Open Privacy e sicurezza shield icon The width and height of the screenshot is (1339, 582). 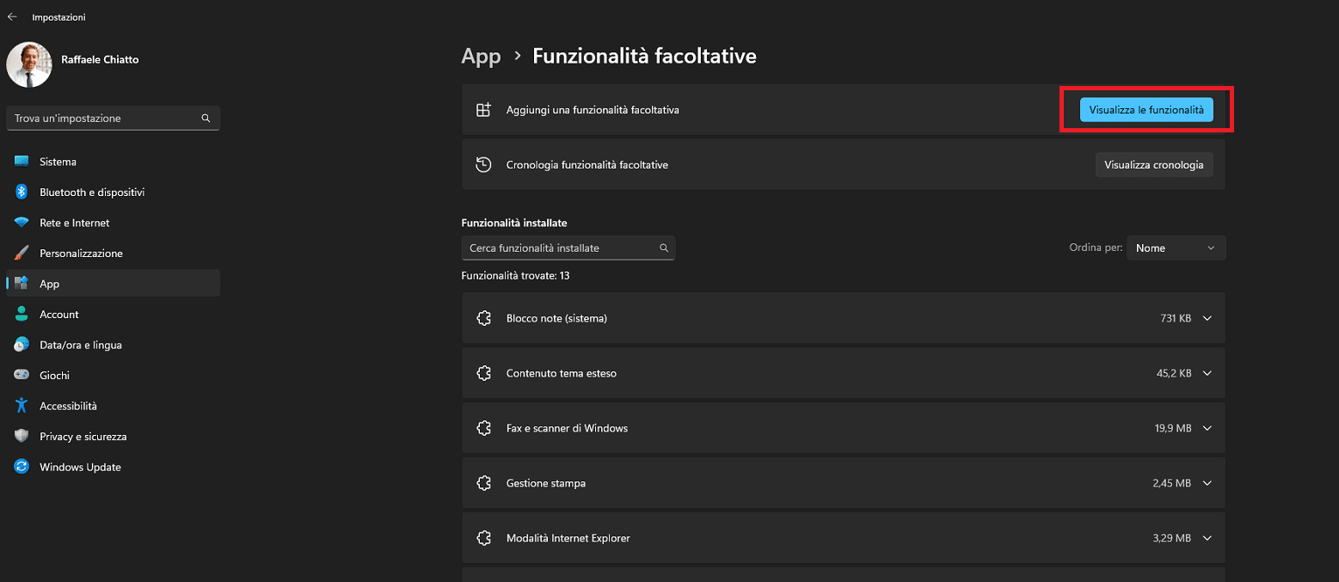click(21, 436)
